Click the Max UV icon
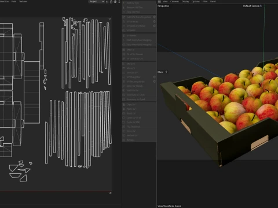This screenshot has height=208, width=278. pyautogui.click(x=124, y=50)
